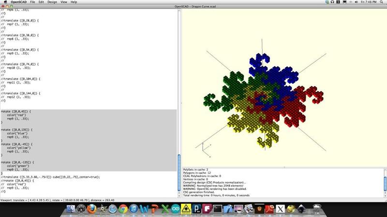Click the rotate ([0,0,135]) { line
Image resolution: width=387 pixels, height=217 pixels.
pos(16,130)
